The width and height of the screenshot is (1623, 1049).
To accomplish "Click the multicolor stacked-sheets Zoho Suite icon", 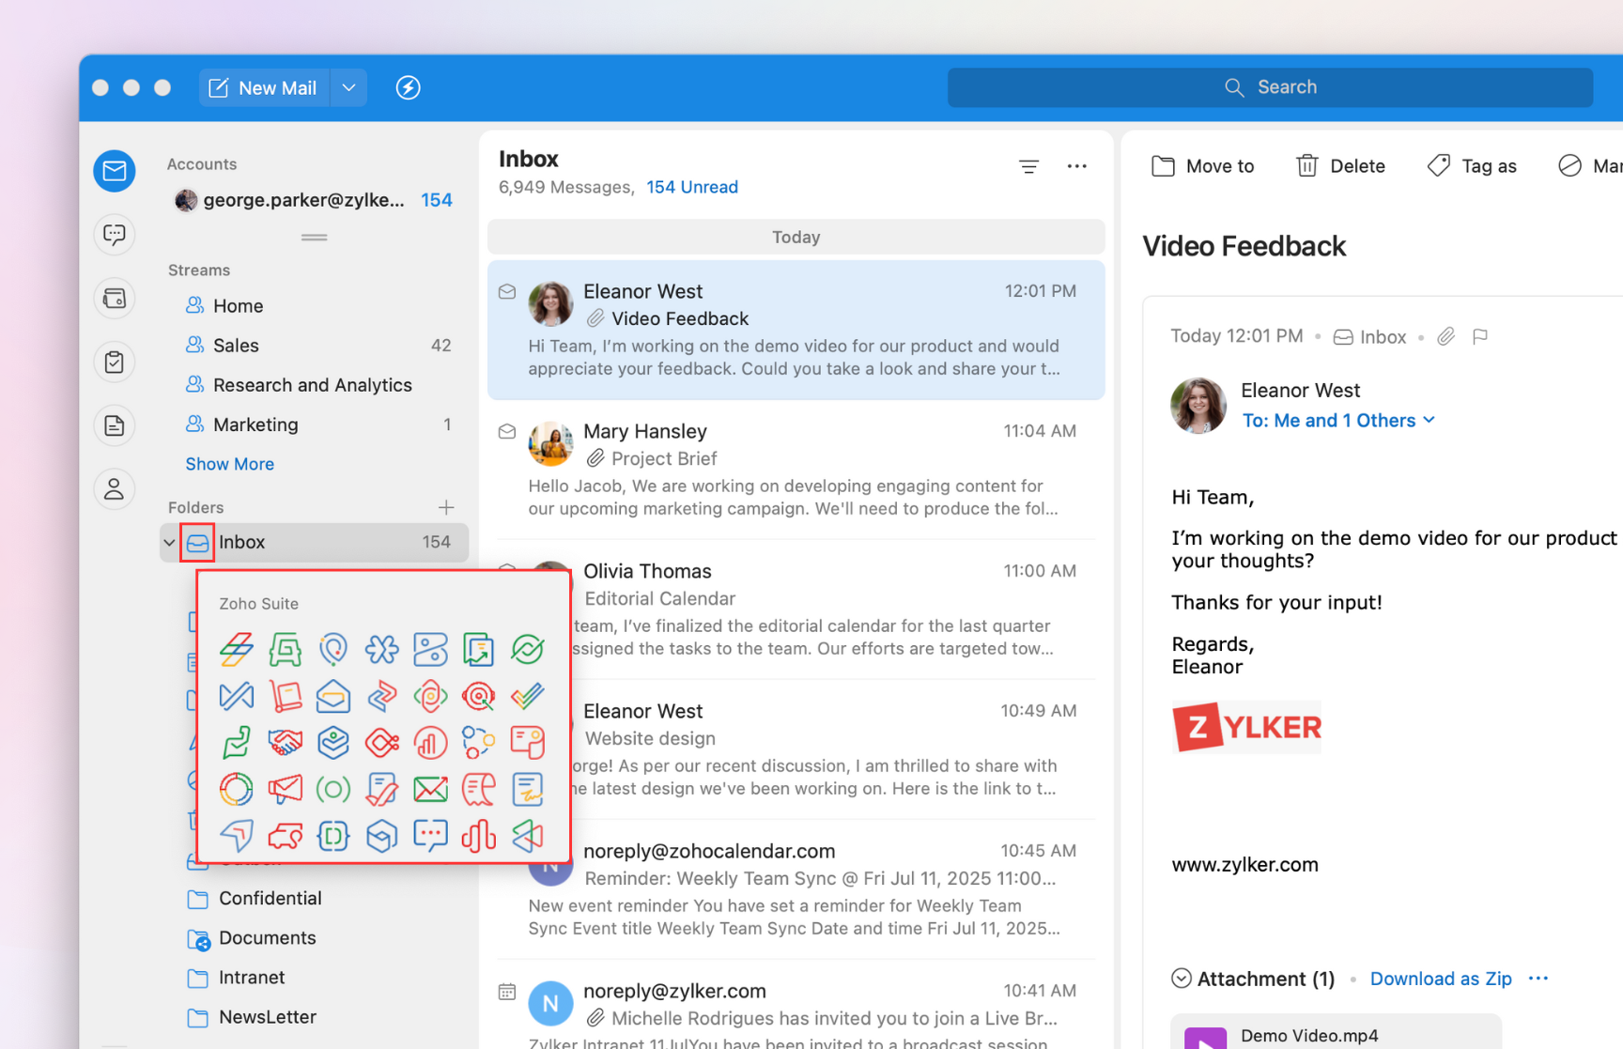I will (237, 649).
